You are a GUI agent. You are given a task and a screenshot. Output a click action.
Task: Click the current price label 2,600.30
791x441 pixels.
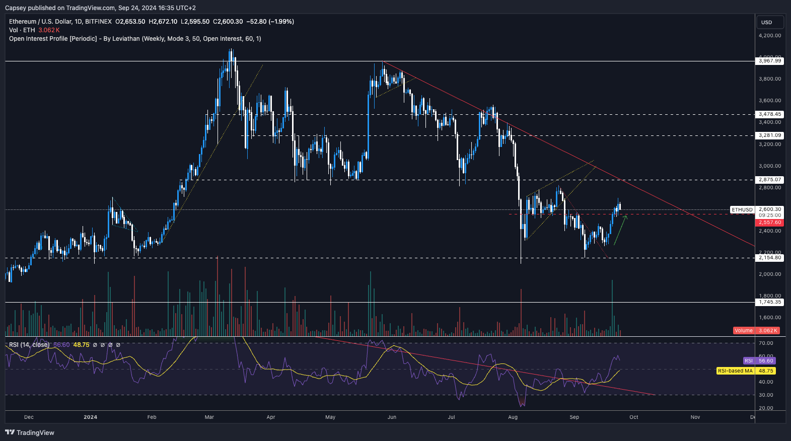pos(770,209)
